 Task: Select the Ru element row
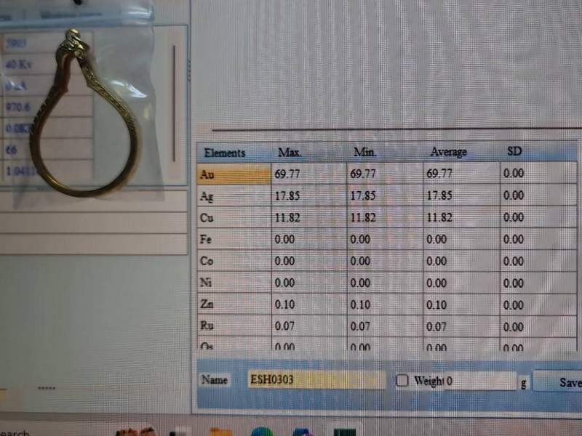(233, 327)
